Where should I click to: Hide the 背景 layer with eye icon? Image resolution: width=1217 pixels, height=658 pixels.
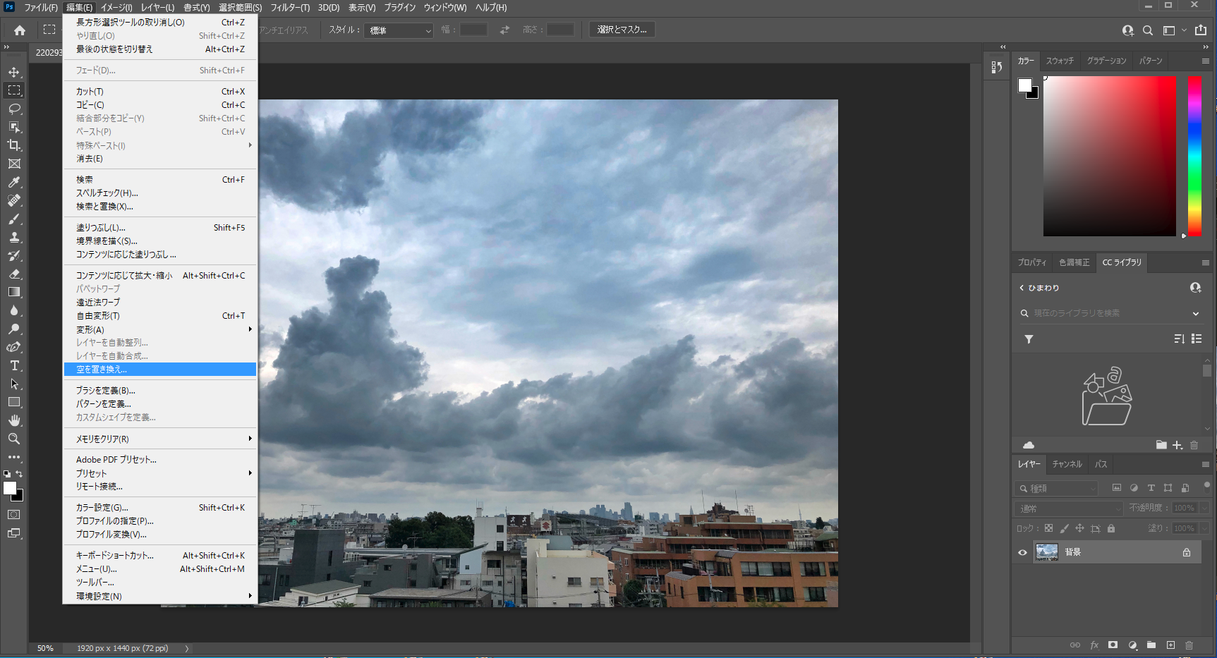pos(1022,552)
